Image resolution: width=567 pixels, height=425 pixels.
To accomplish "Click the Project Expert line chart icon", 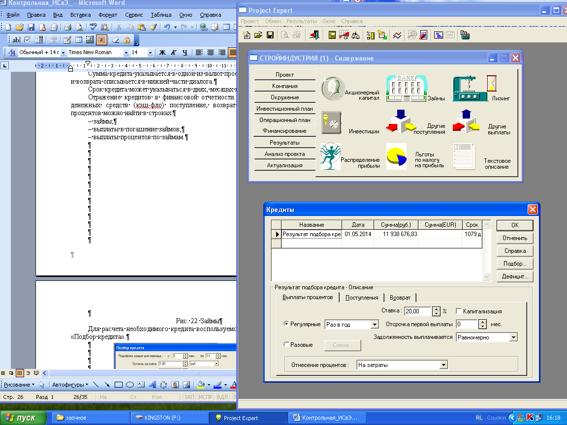I will click(397, 35).
